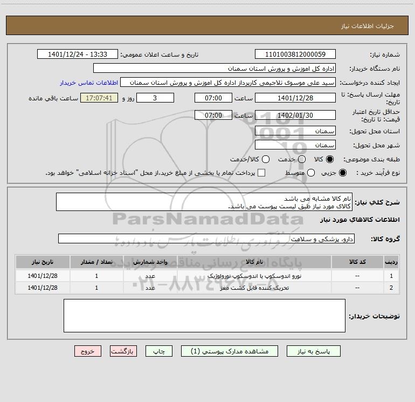
Task: Click the ردیف column header
Action: pos(391,262)
